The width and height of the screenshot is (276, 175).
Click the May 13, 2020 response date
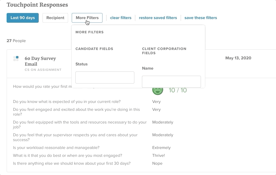(238, 58)
